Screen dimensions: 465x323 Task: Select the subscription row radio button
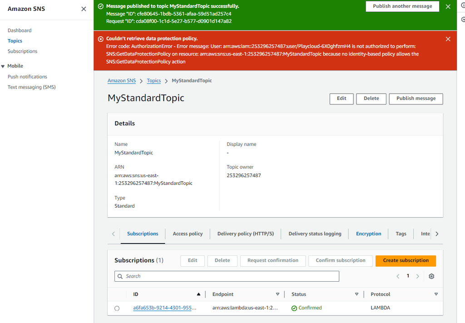coord(117,308)
